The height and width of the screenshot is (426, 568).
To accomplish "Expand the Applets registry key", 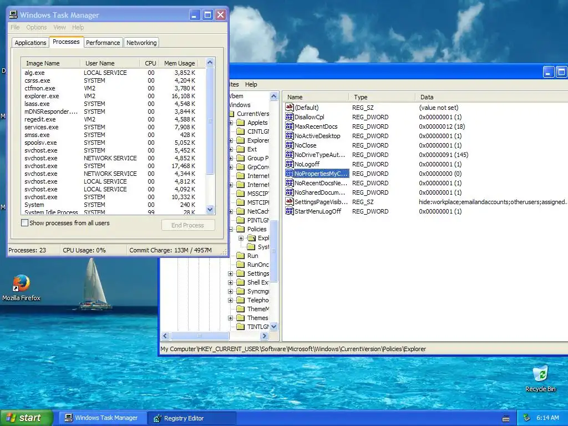I will point(231,123).
